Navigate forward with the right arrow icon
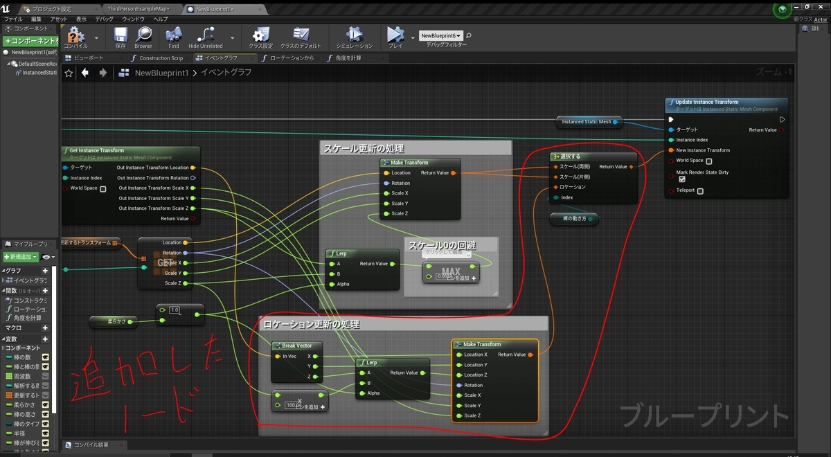Screen dimensions: 831x457 pos(102,73)
